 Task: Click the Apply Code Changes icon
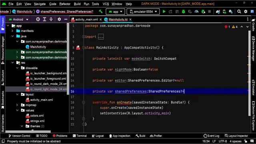pyautogui.click(x=177, y=12)
